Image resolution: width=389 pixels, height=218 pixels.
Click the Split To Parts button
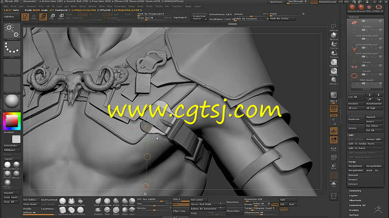(365, 148)
